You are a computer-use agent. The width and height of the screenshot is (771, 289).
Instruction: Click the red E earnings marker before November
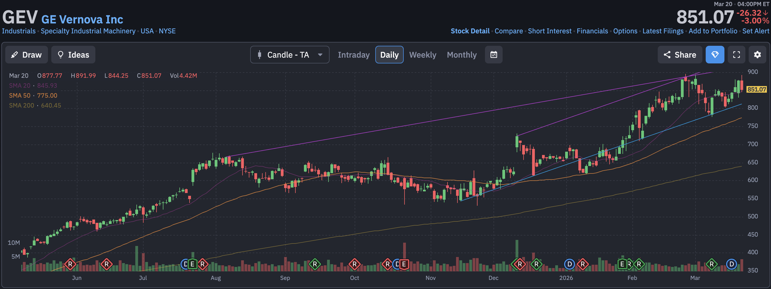pyautogui.click(x=404, y=264)
